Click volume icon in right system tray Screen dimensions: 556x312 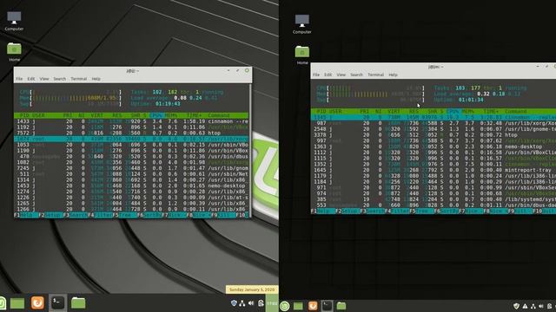(x=541, y=306)
